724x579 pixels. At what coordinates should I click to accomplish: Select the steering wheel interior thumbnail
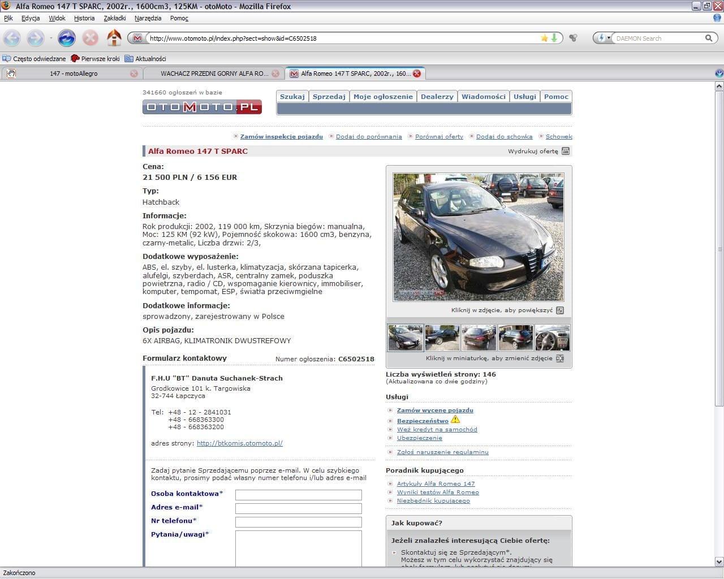pos(553,338)
